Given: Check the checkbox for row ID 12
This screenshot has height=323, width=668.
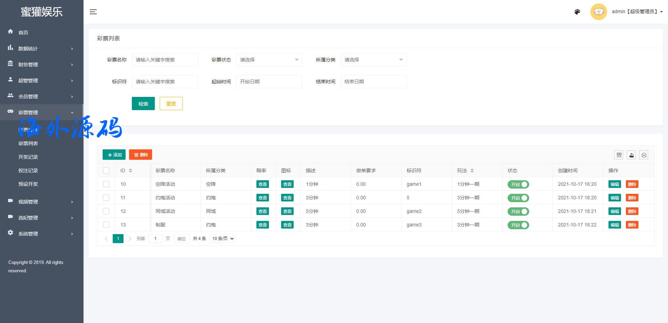Looking at the screenshot, I should click(x=106, y=211).
